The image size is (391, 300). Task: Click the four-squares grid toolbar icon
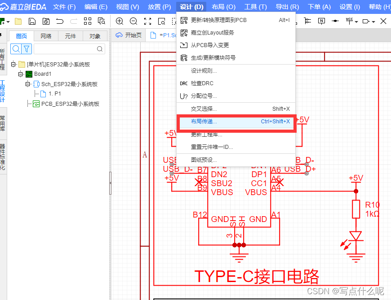(88, 21)
